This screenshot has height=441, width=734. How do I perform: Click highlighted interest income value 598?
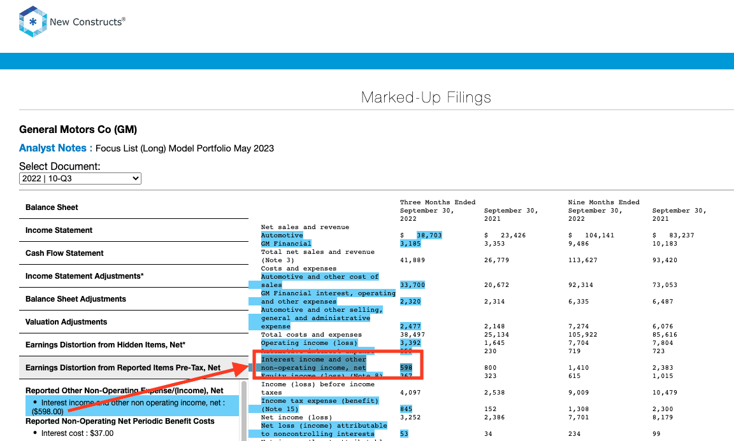point(407,368)
